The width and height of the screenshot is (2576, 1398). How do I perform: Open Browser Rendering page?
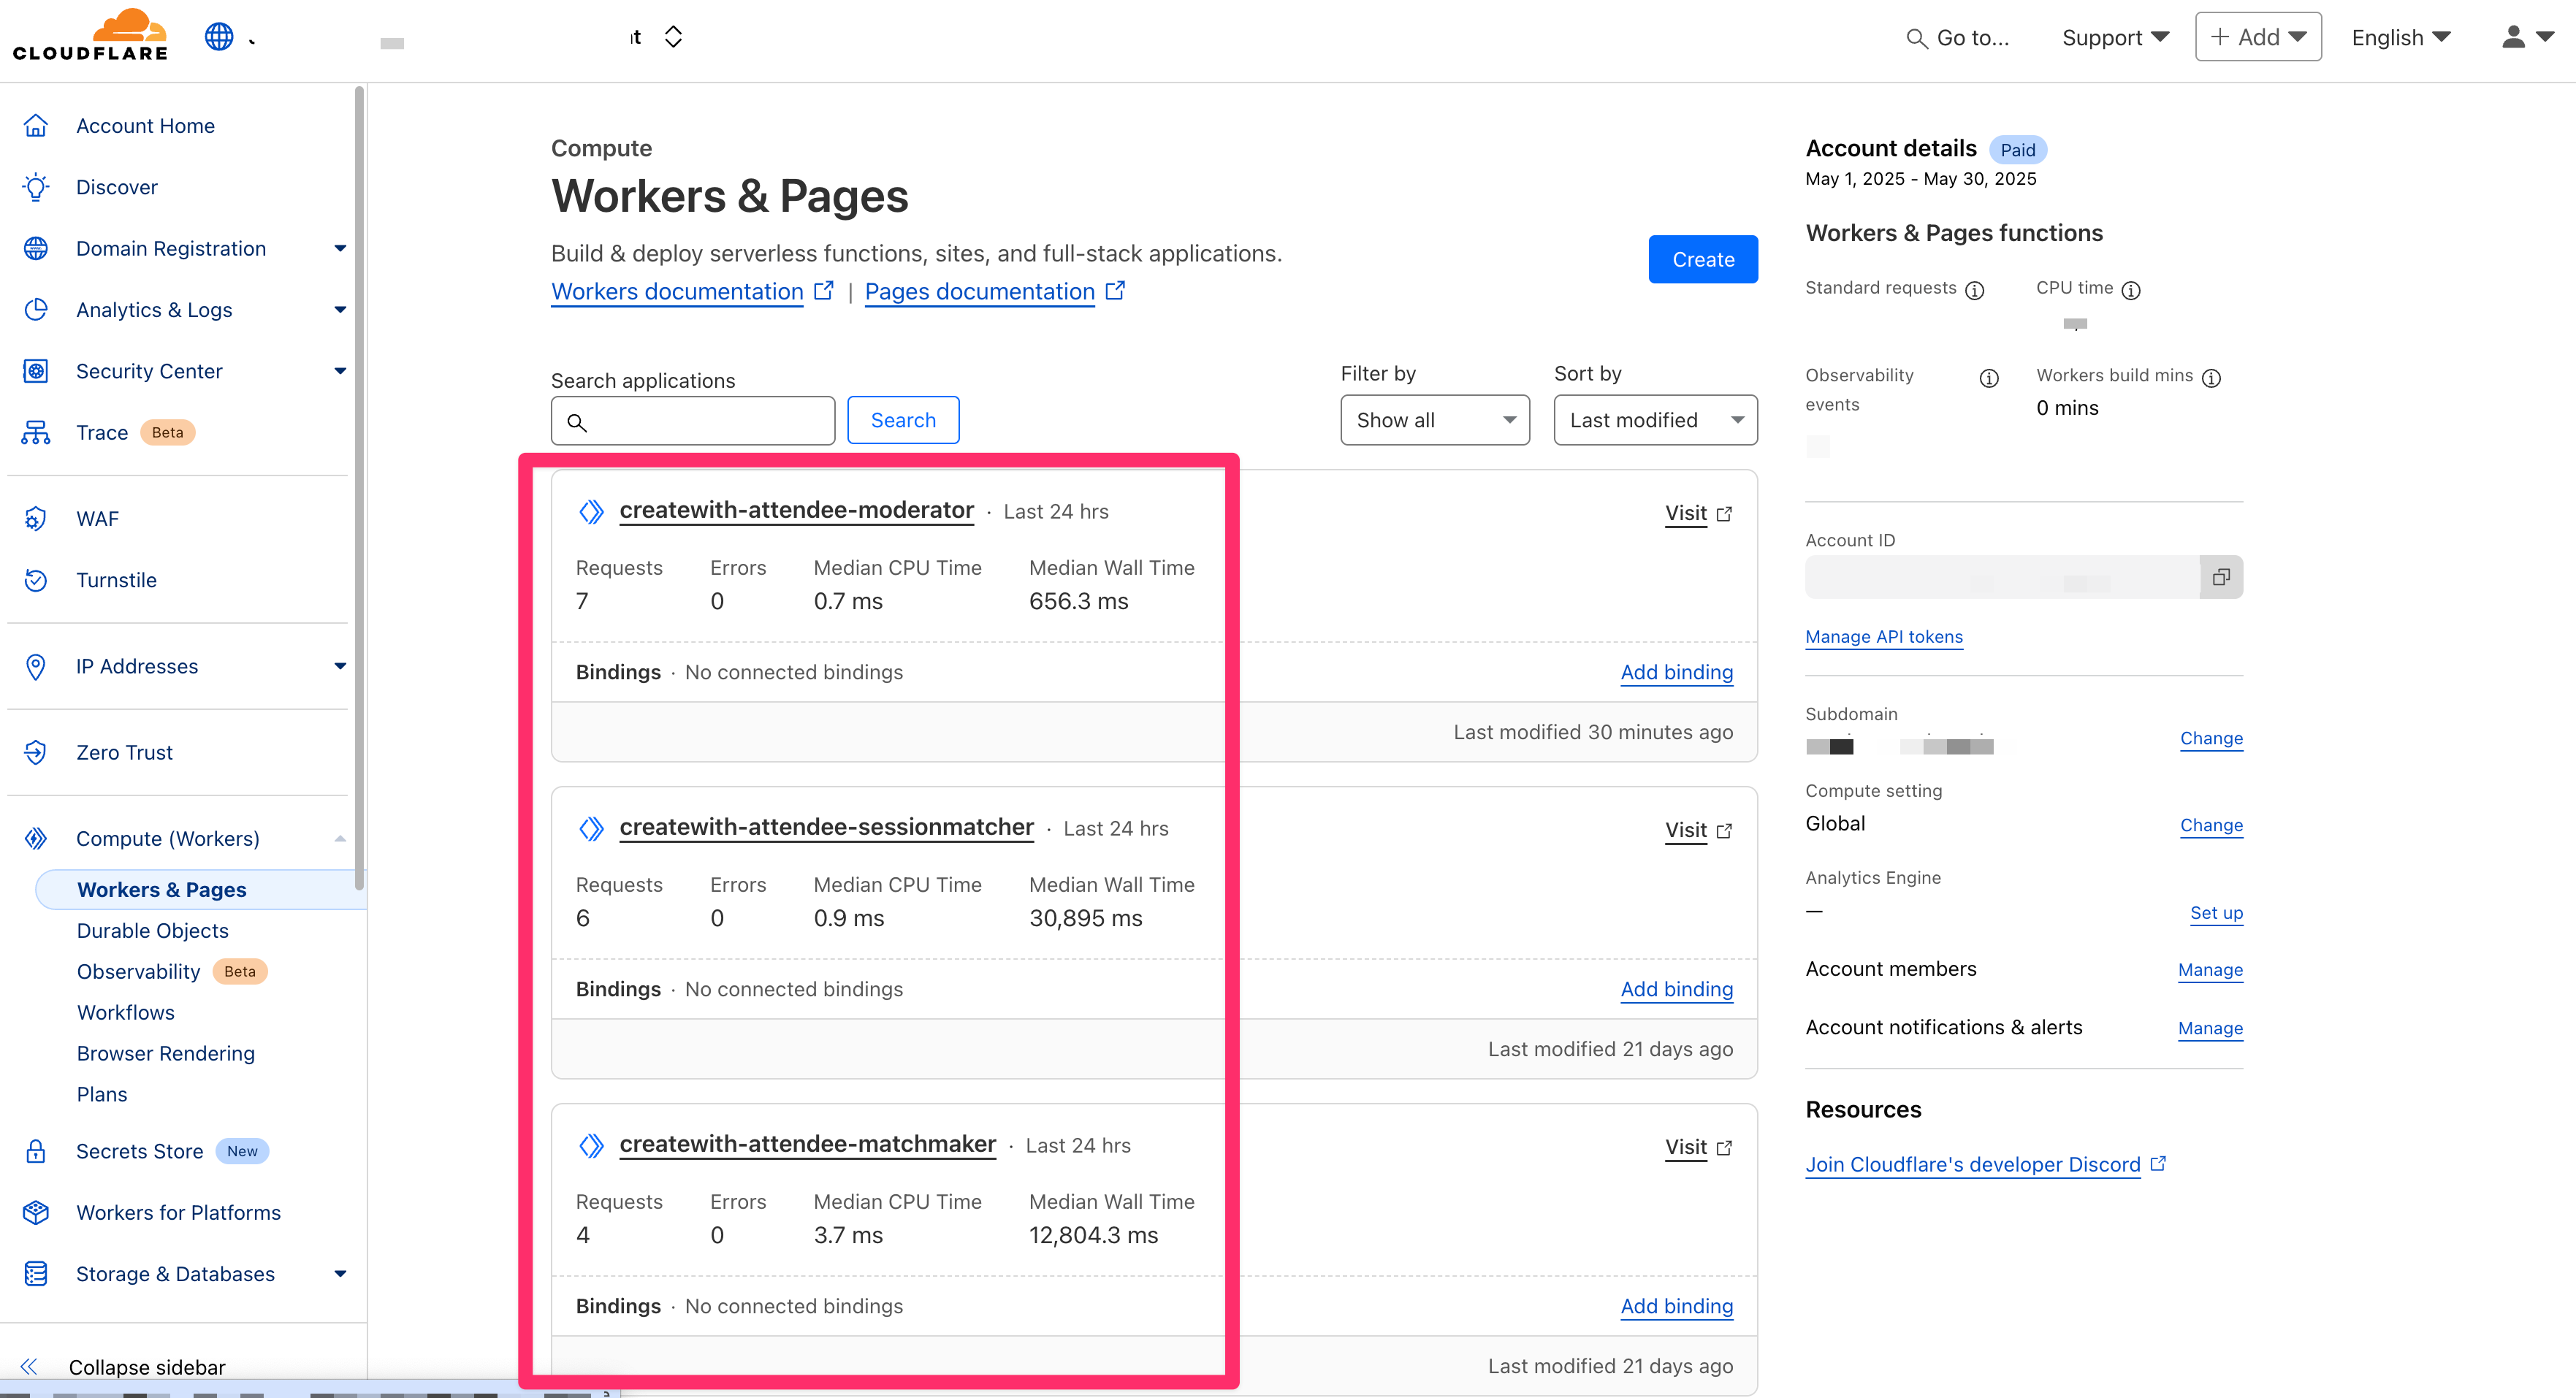coord(166,1053)
